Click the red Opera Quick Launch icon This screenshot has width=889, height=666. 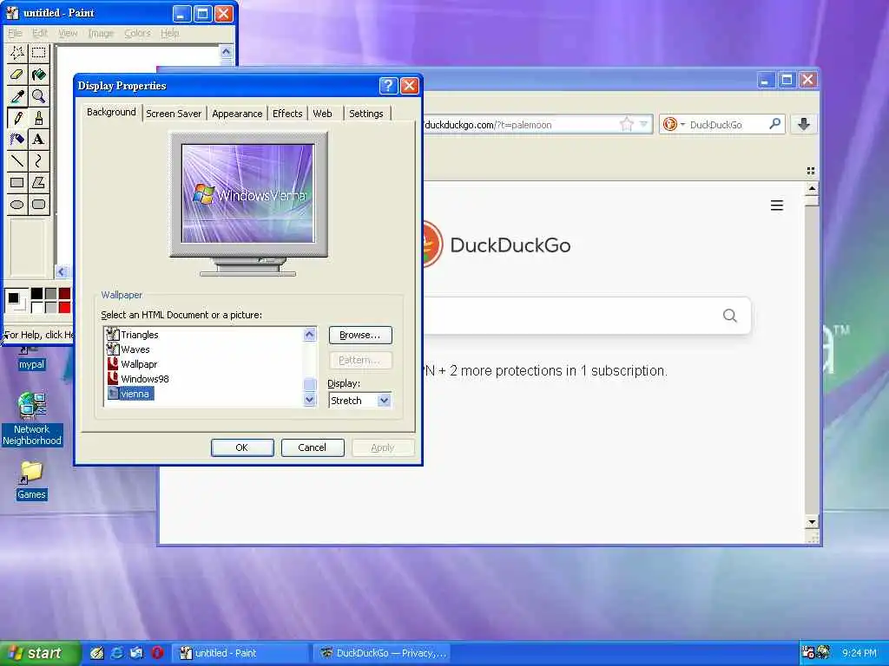[x=157, y=653]
